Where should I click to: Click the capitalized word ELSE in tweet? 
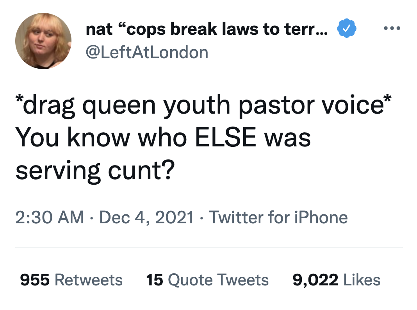click(x=226, y=138)
